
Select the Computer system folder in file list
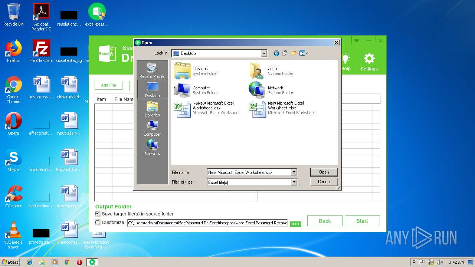click(196, 90)
